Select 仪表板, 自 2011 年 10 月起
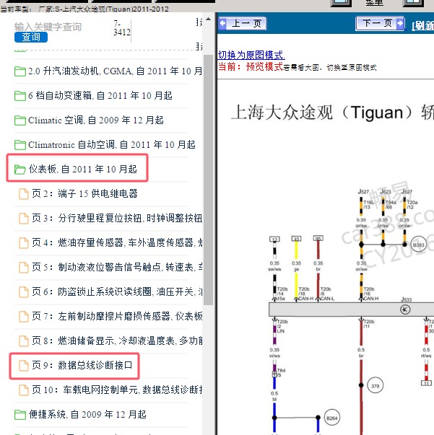Image resolution: width=434 pixels, height=435 pixels. point(83,169)
